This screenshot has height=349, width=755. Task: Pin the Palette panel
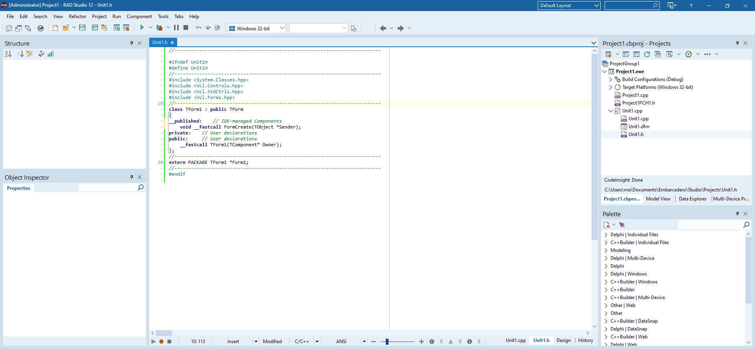738,214
